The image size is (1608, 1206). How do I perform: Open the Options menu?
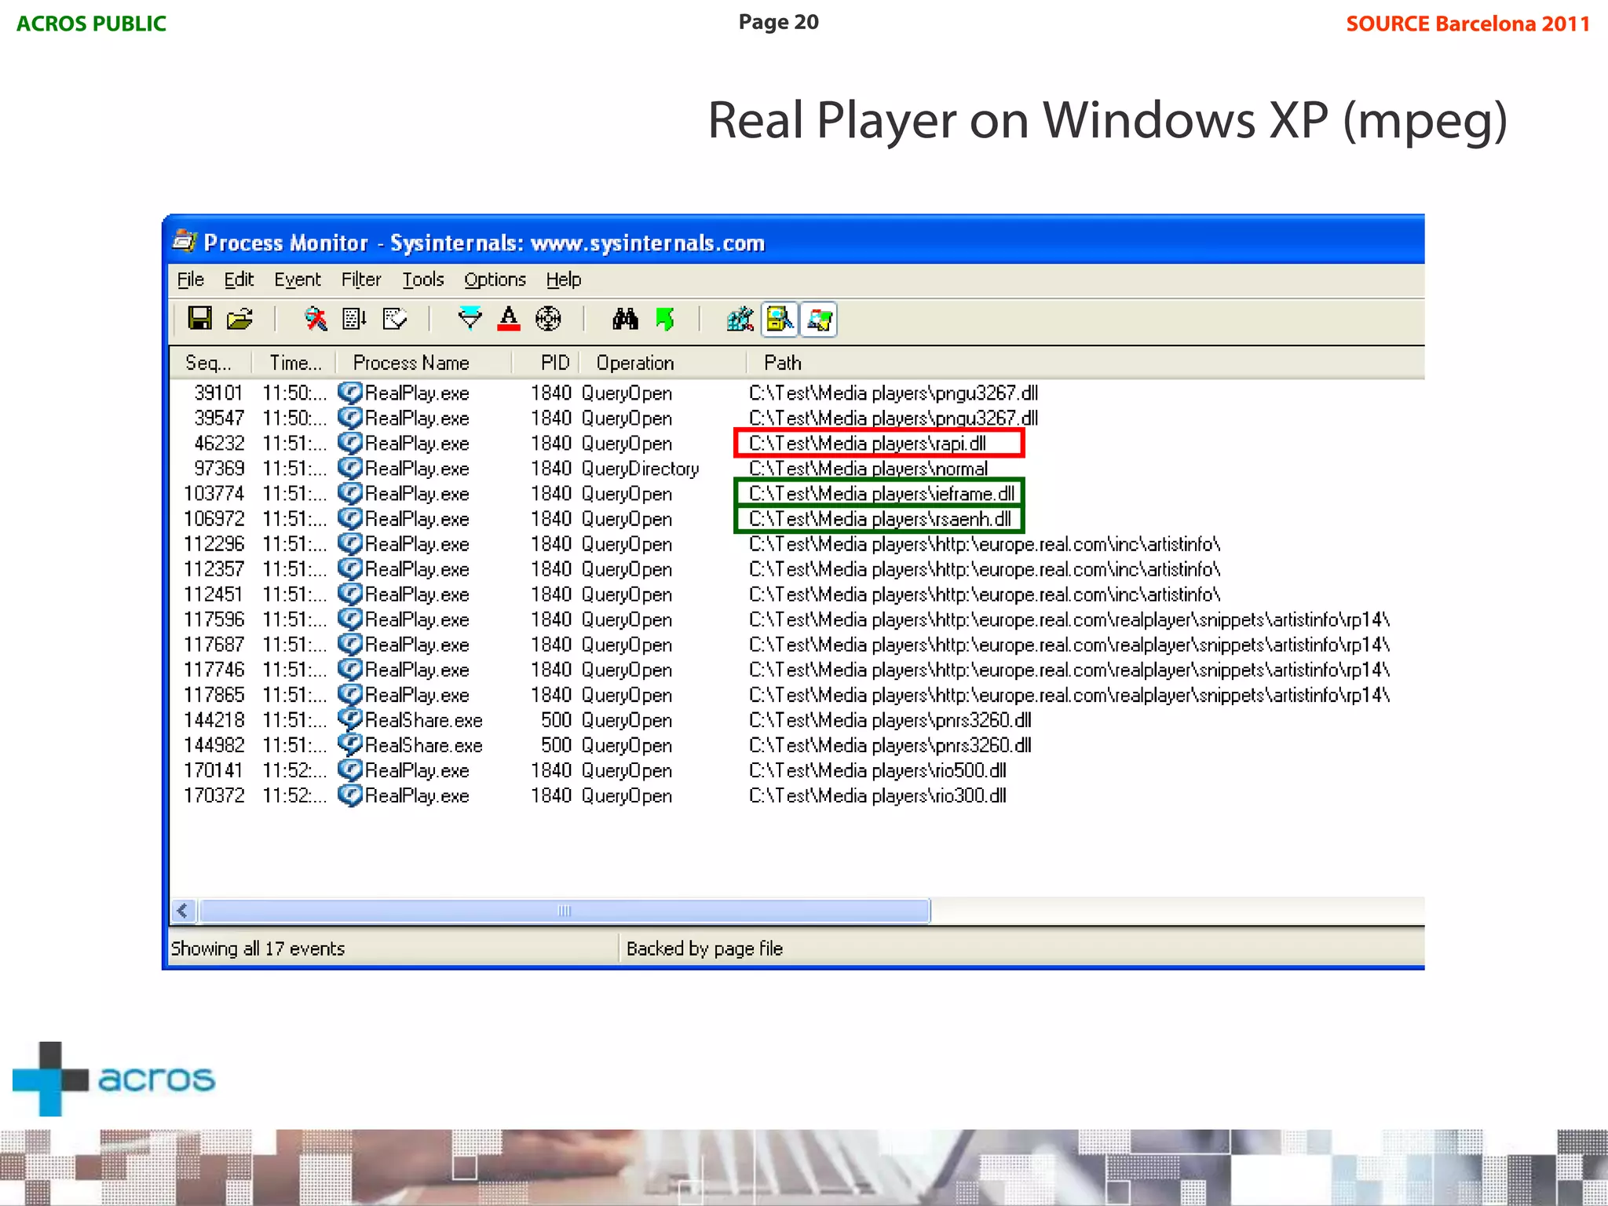click(495, 280)
